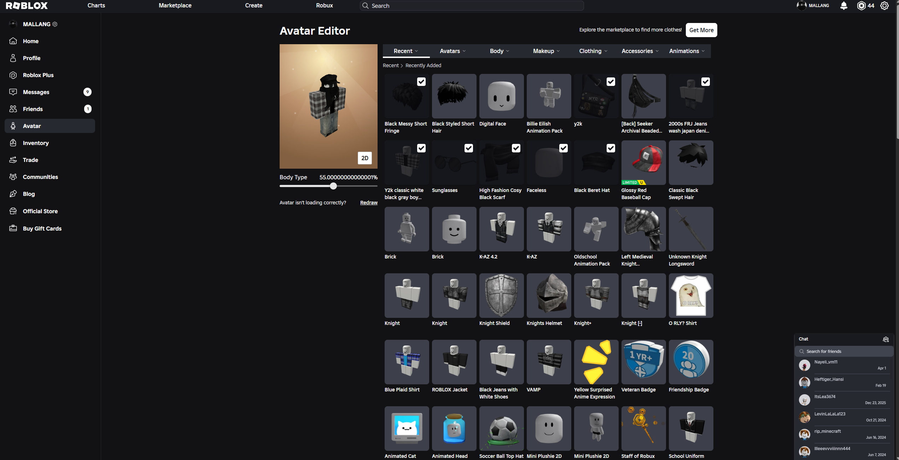The height and width of the screenshot is (460, 899).
Task: Uncheck the High Fashion Cosy Black Scarf
Action: tap(516, 148)
